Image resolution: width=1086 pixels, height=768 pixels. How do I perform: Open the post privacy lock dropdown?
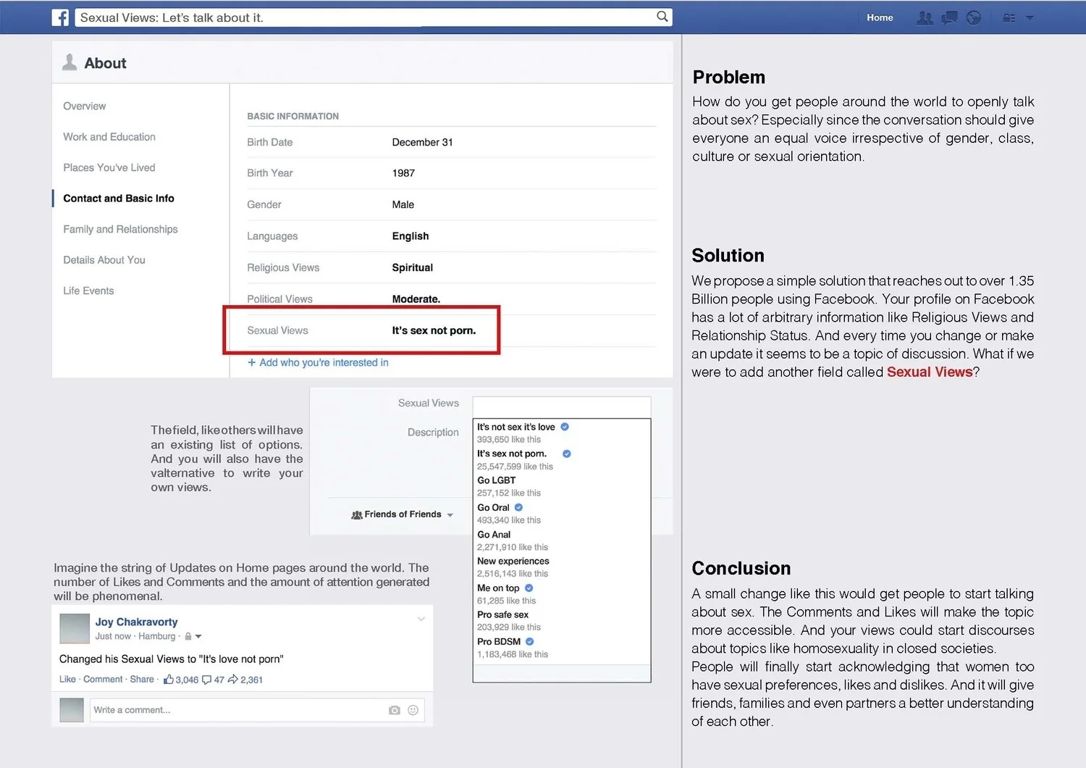(193, 636)
